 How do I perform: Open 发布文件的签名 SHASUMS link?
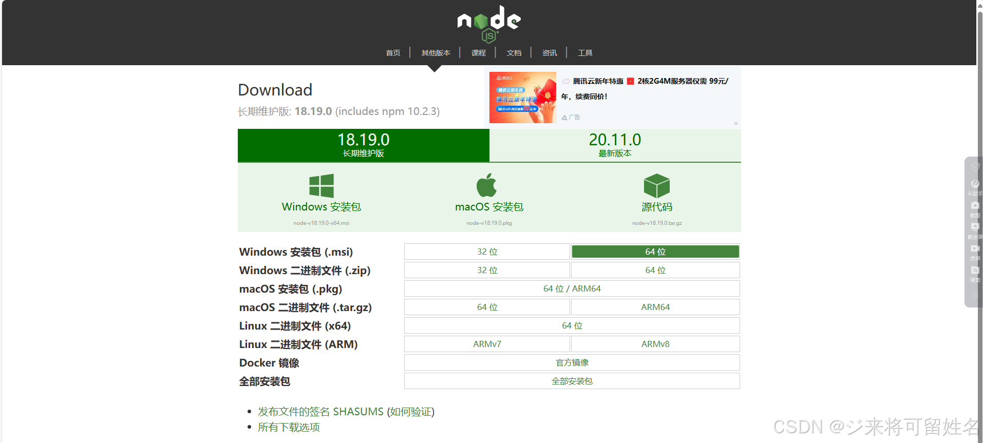tap(320, 412)
